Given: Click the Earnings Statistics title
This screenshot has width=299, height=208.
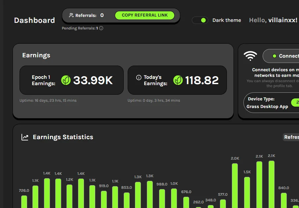Looking at the screenshot, I should (63, 137).
